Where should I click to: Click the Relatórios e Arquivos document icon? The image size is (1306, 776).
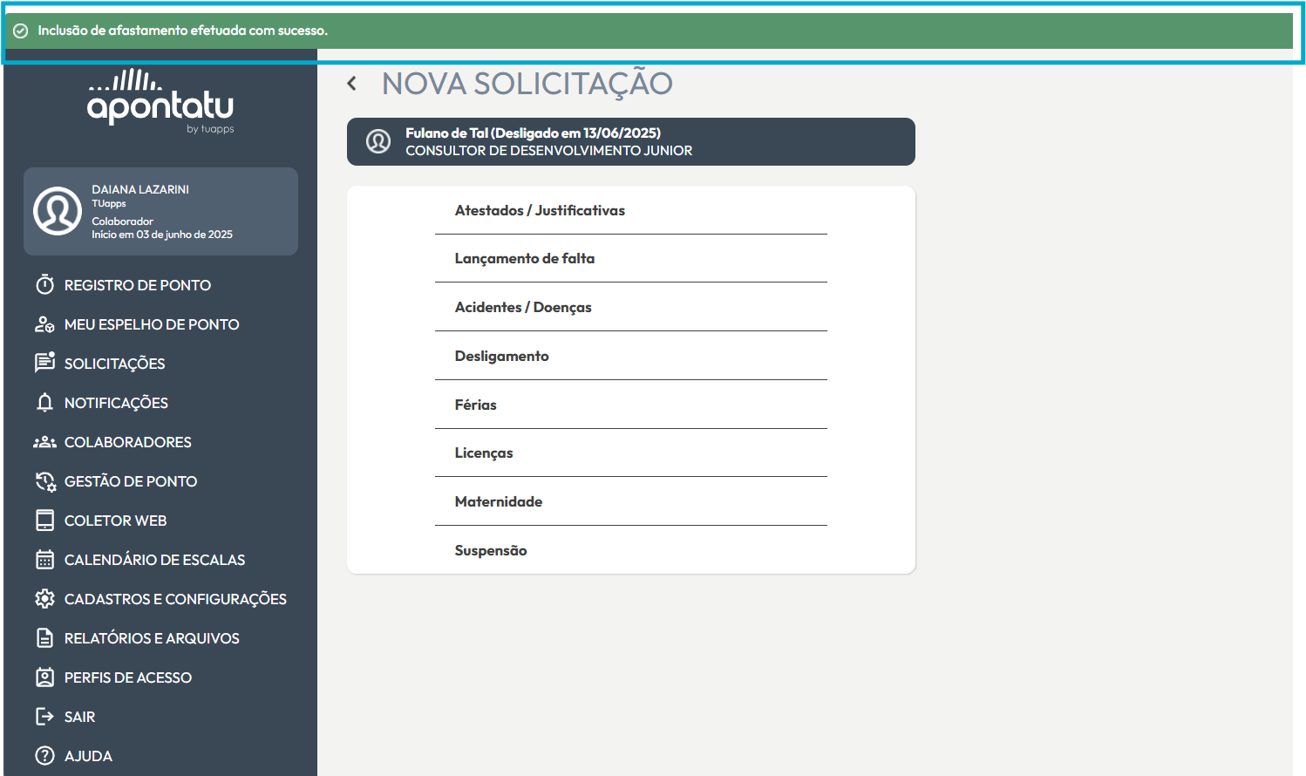coord(44,638)
